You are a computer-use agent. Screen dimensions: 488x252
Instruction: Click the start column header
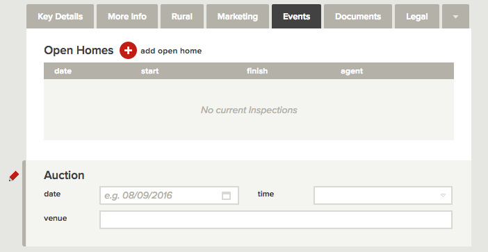click(149, 71)
